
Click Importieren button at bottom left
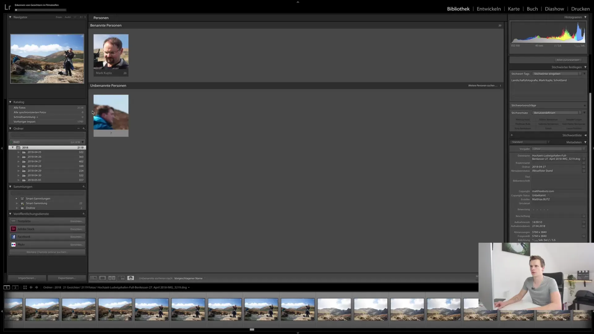(27, 278)
